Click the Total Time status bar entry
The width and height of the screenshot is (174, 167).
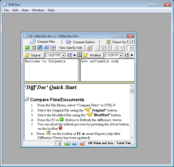[124, 143]
